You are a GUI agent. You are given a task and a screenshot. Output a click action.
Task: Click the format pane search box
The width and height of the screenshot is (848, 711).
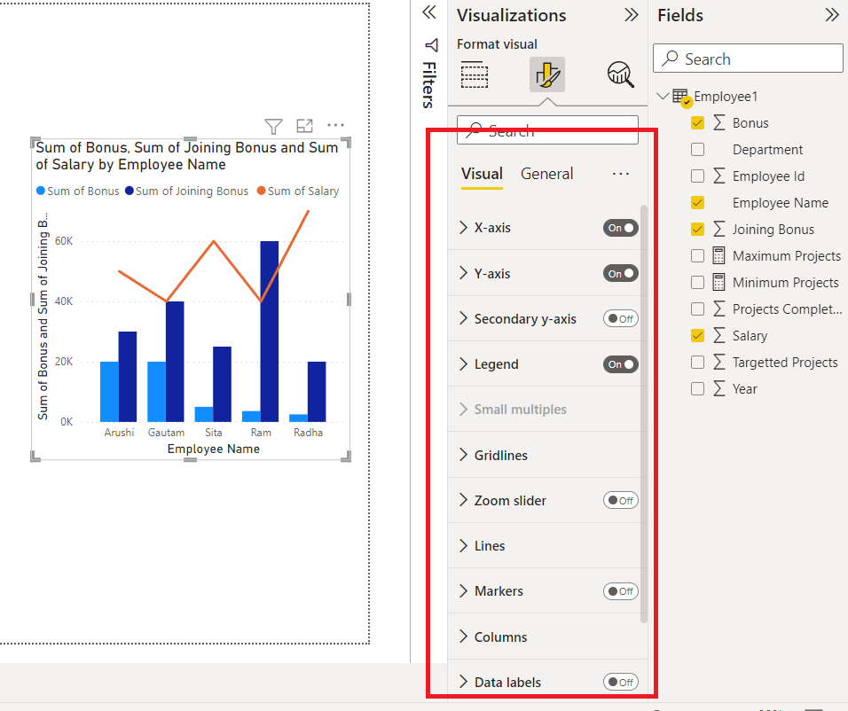coord(547,130)
